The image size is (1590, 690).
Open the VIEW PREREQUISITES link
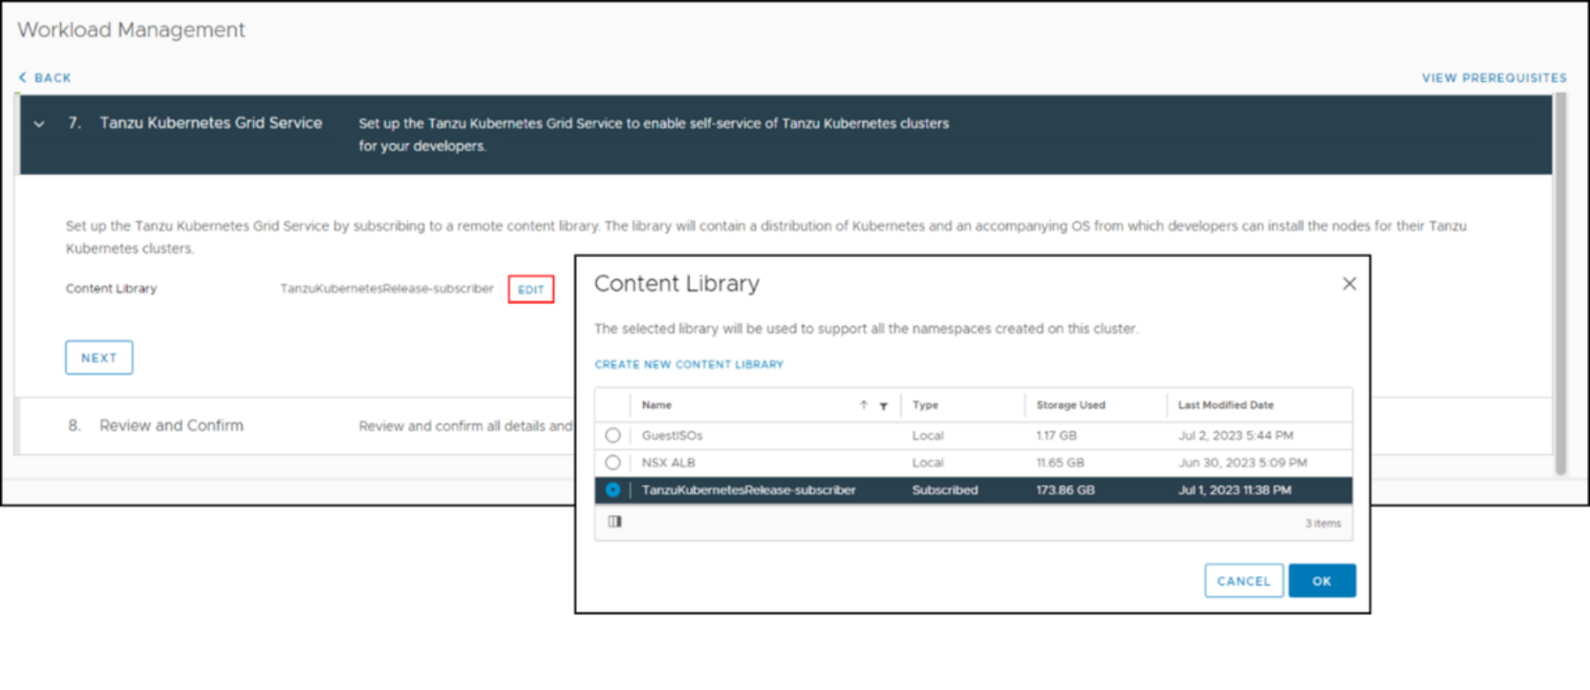click(1493, 77)
